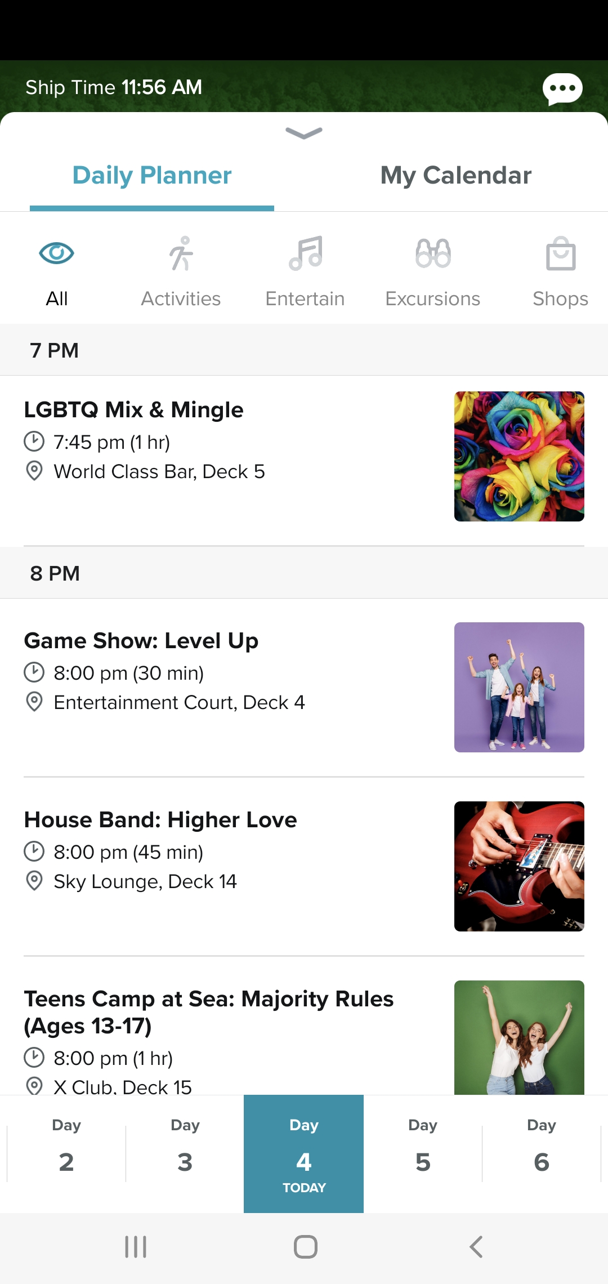Open LGBTQ Mix & Mingle event

tap(134, 410)
